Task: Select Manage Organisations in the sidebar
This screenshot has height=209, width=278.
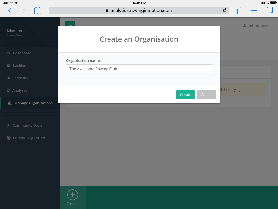Action: (33, 103)
